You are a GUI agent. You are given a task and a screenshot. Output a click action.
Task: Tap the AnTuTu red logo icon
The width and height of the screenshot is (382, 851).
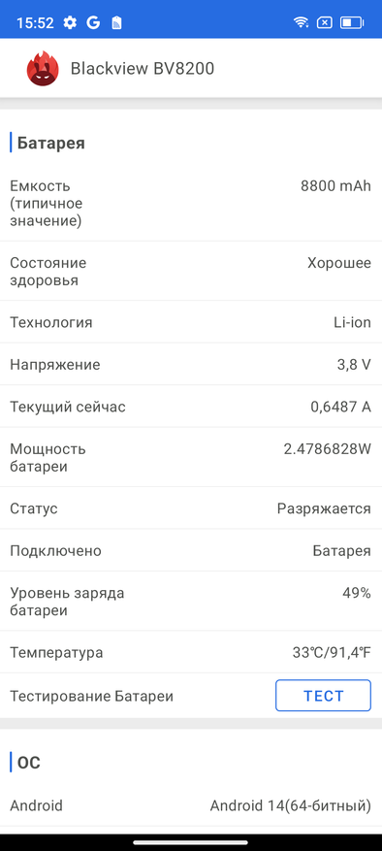[x=43, y=68]
